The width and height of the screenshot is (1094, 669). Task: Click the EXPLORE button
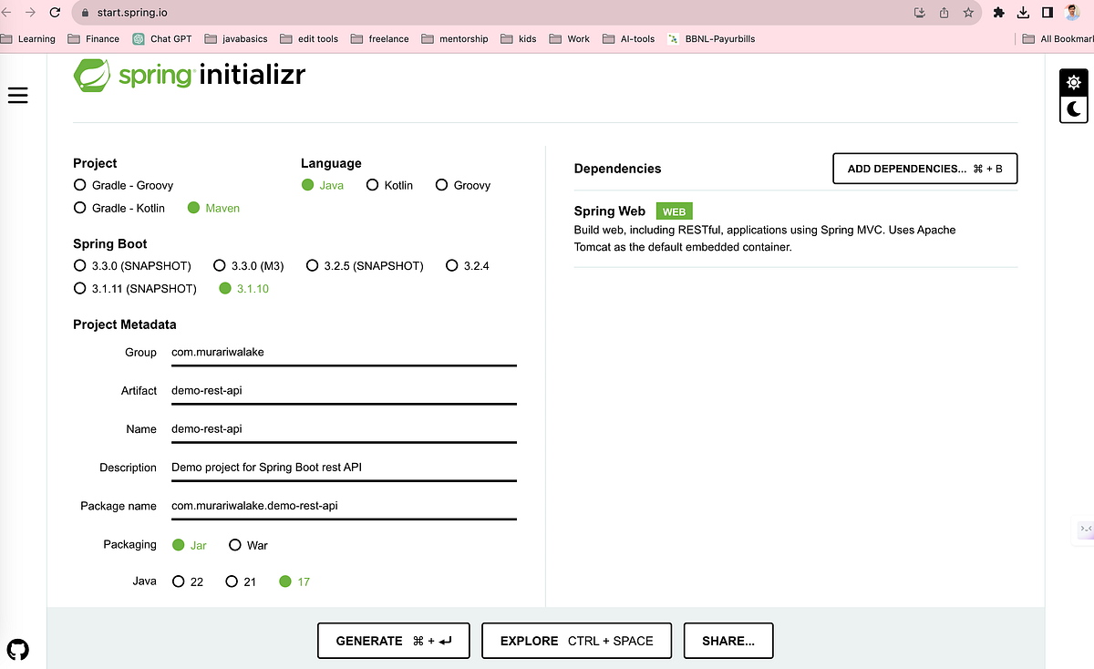[576, 641]
